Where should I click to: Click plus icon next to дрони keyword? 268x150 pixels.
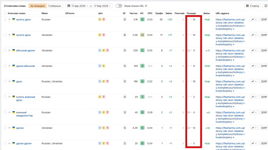[9, 128]
